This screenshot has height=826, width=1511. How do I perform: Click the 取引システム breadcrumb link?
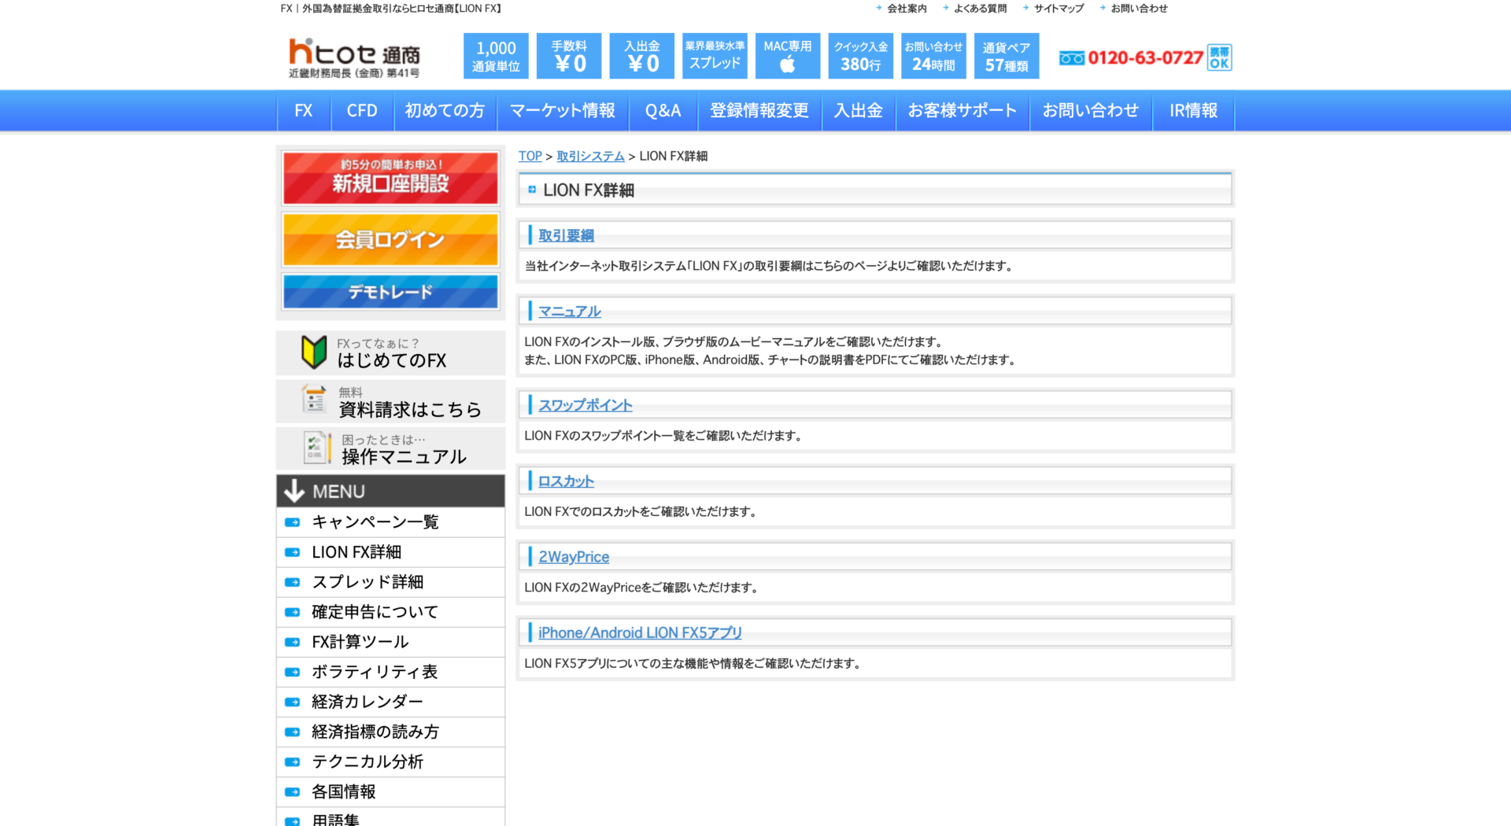(590, 156)
